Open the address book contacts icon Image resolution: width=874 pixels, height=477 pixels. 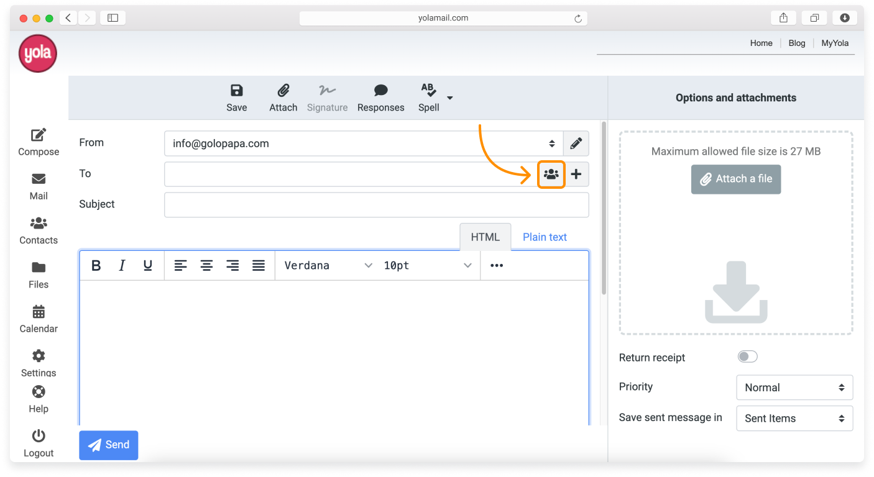(x=551, y=175)
